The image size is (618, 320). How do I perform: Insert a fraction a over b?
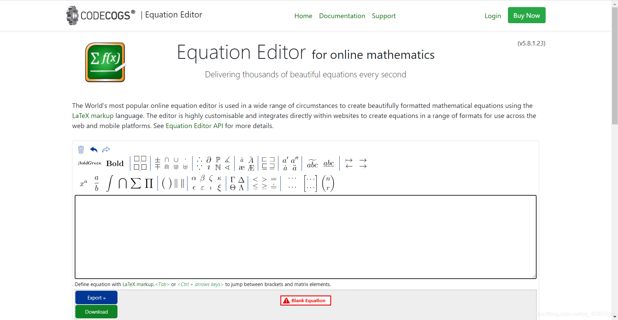click(x=97, y=183)
